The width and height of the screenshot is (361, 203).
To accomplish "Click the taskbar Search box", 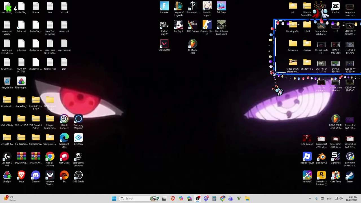I will tap(139, 198).
